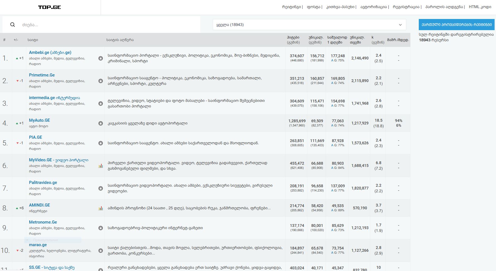Click the lock icon in marao.ge row

[101, 251]
